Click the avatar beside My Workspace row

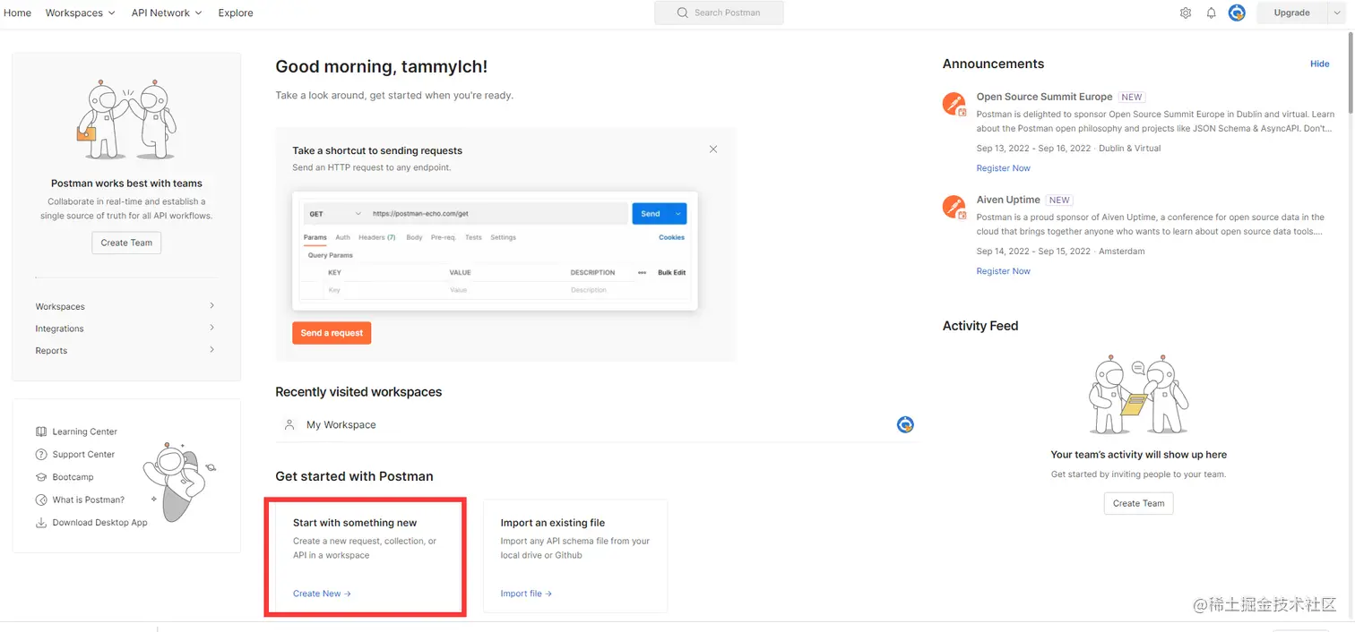click(x=905, y=424)
